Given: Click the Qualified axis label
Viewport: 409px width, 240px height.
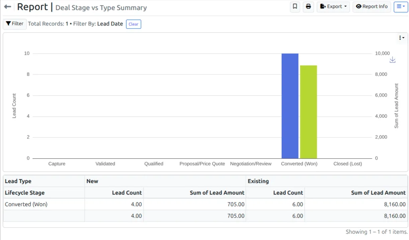Looking at the screenshot, I should 154,163.
